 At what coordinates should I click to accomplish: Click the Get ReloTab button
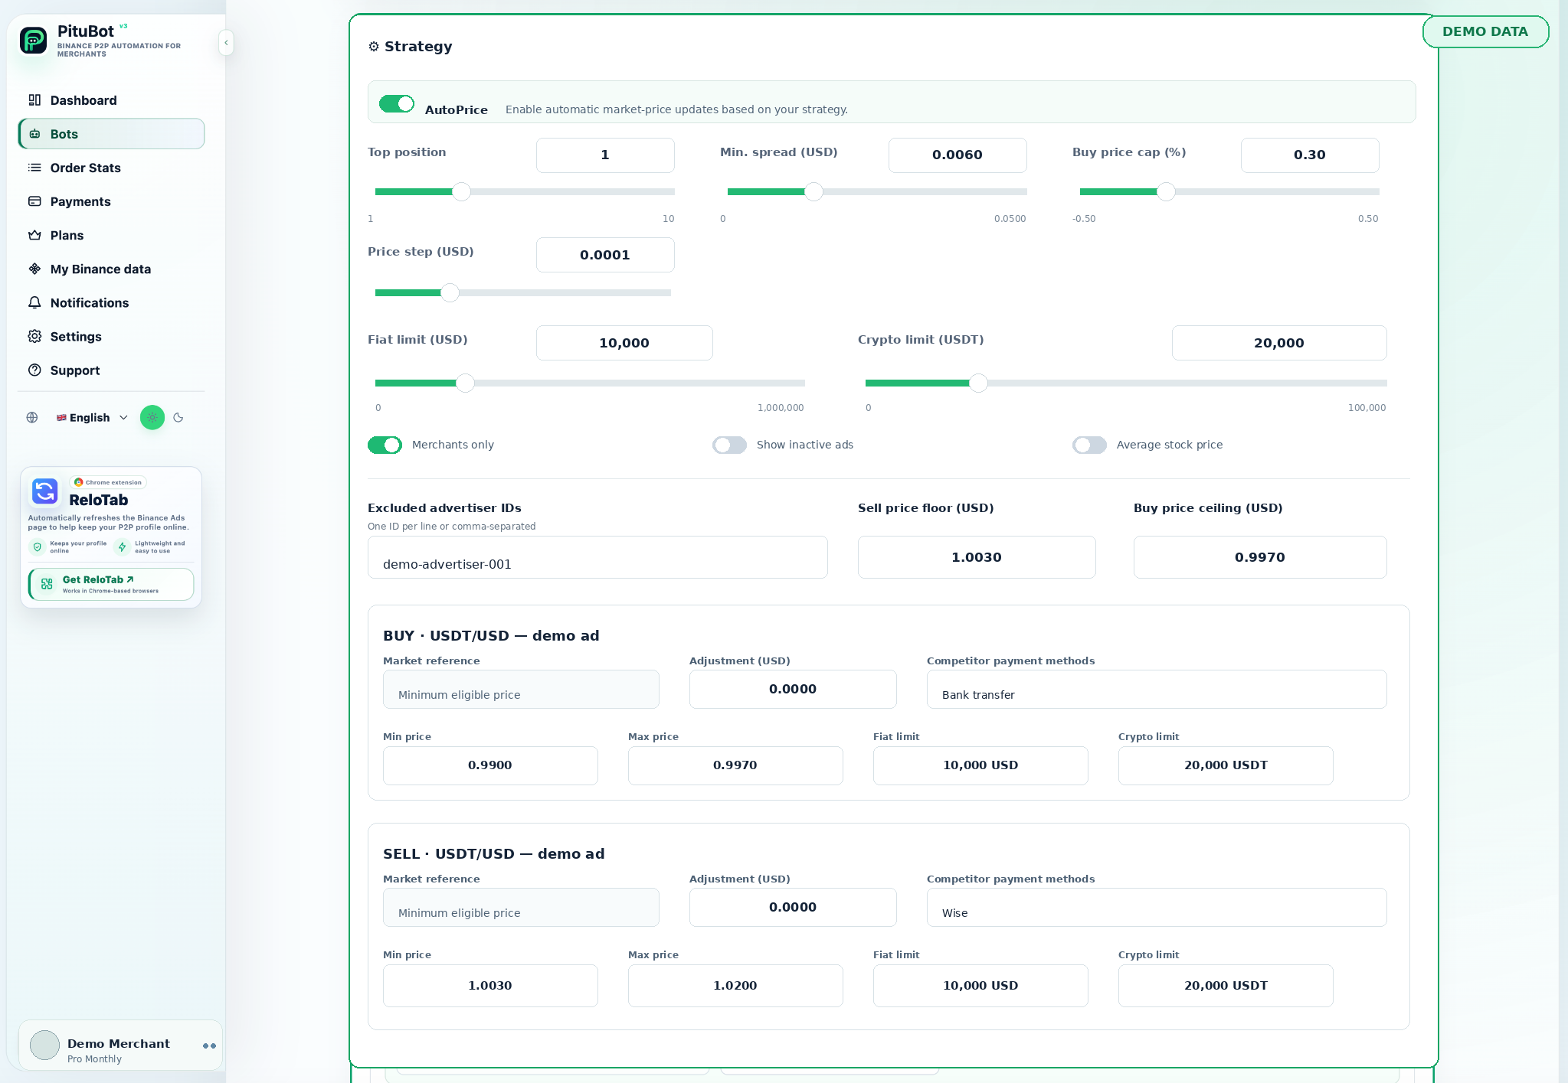(111, 584)
